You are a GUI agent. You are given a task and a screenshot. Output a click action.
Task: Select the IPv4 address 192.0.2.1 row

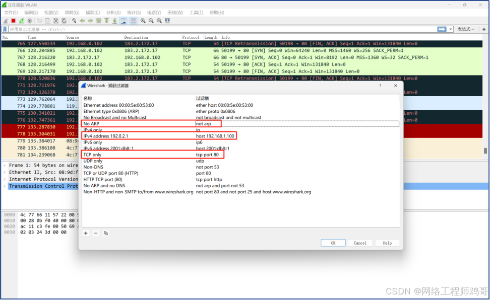pos(240,136)
